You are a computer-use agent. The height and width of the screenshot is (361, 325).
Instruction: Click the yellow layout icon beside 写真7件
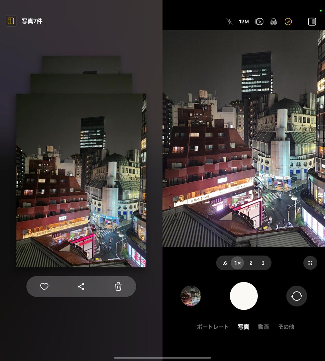11,21
